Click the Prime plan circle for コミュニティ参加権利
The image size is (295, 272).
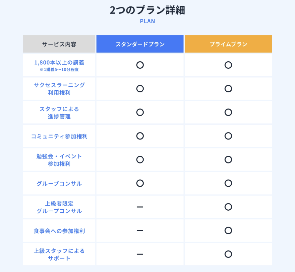point(228,136)
